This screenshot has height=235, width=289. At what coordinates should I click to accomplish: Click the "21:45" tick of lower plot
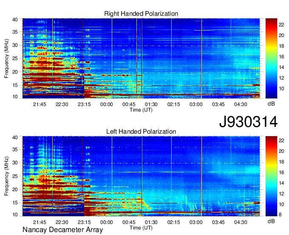40,222
